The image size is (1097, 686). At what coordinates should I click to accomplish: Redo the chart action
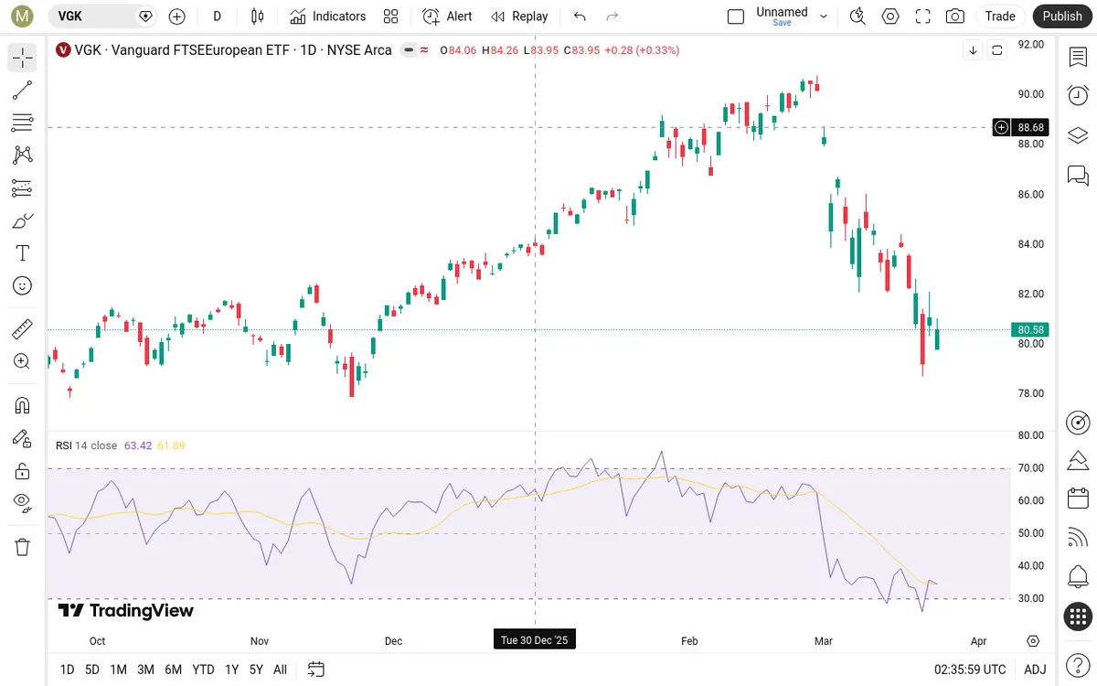coord(612,16)
